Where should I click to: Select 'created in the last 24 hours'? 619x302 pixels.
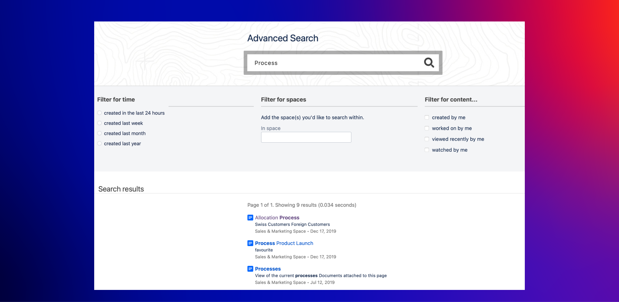(x=100, y=113)
